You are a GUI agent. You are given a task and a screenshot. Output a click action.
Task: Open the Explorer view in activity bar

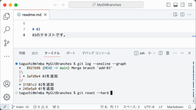(7, 16)
